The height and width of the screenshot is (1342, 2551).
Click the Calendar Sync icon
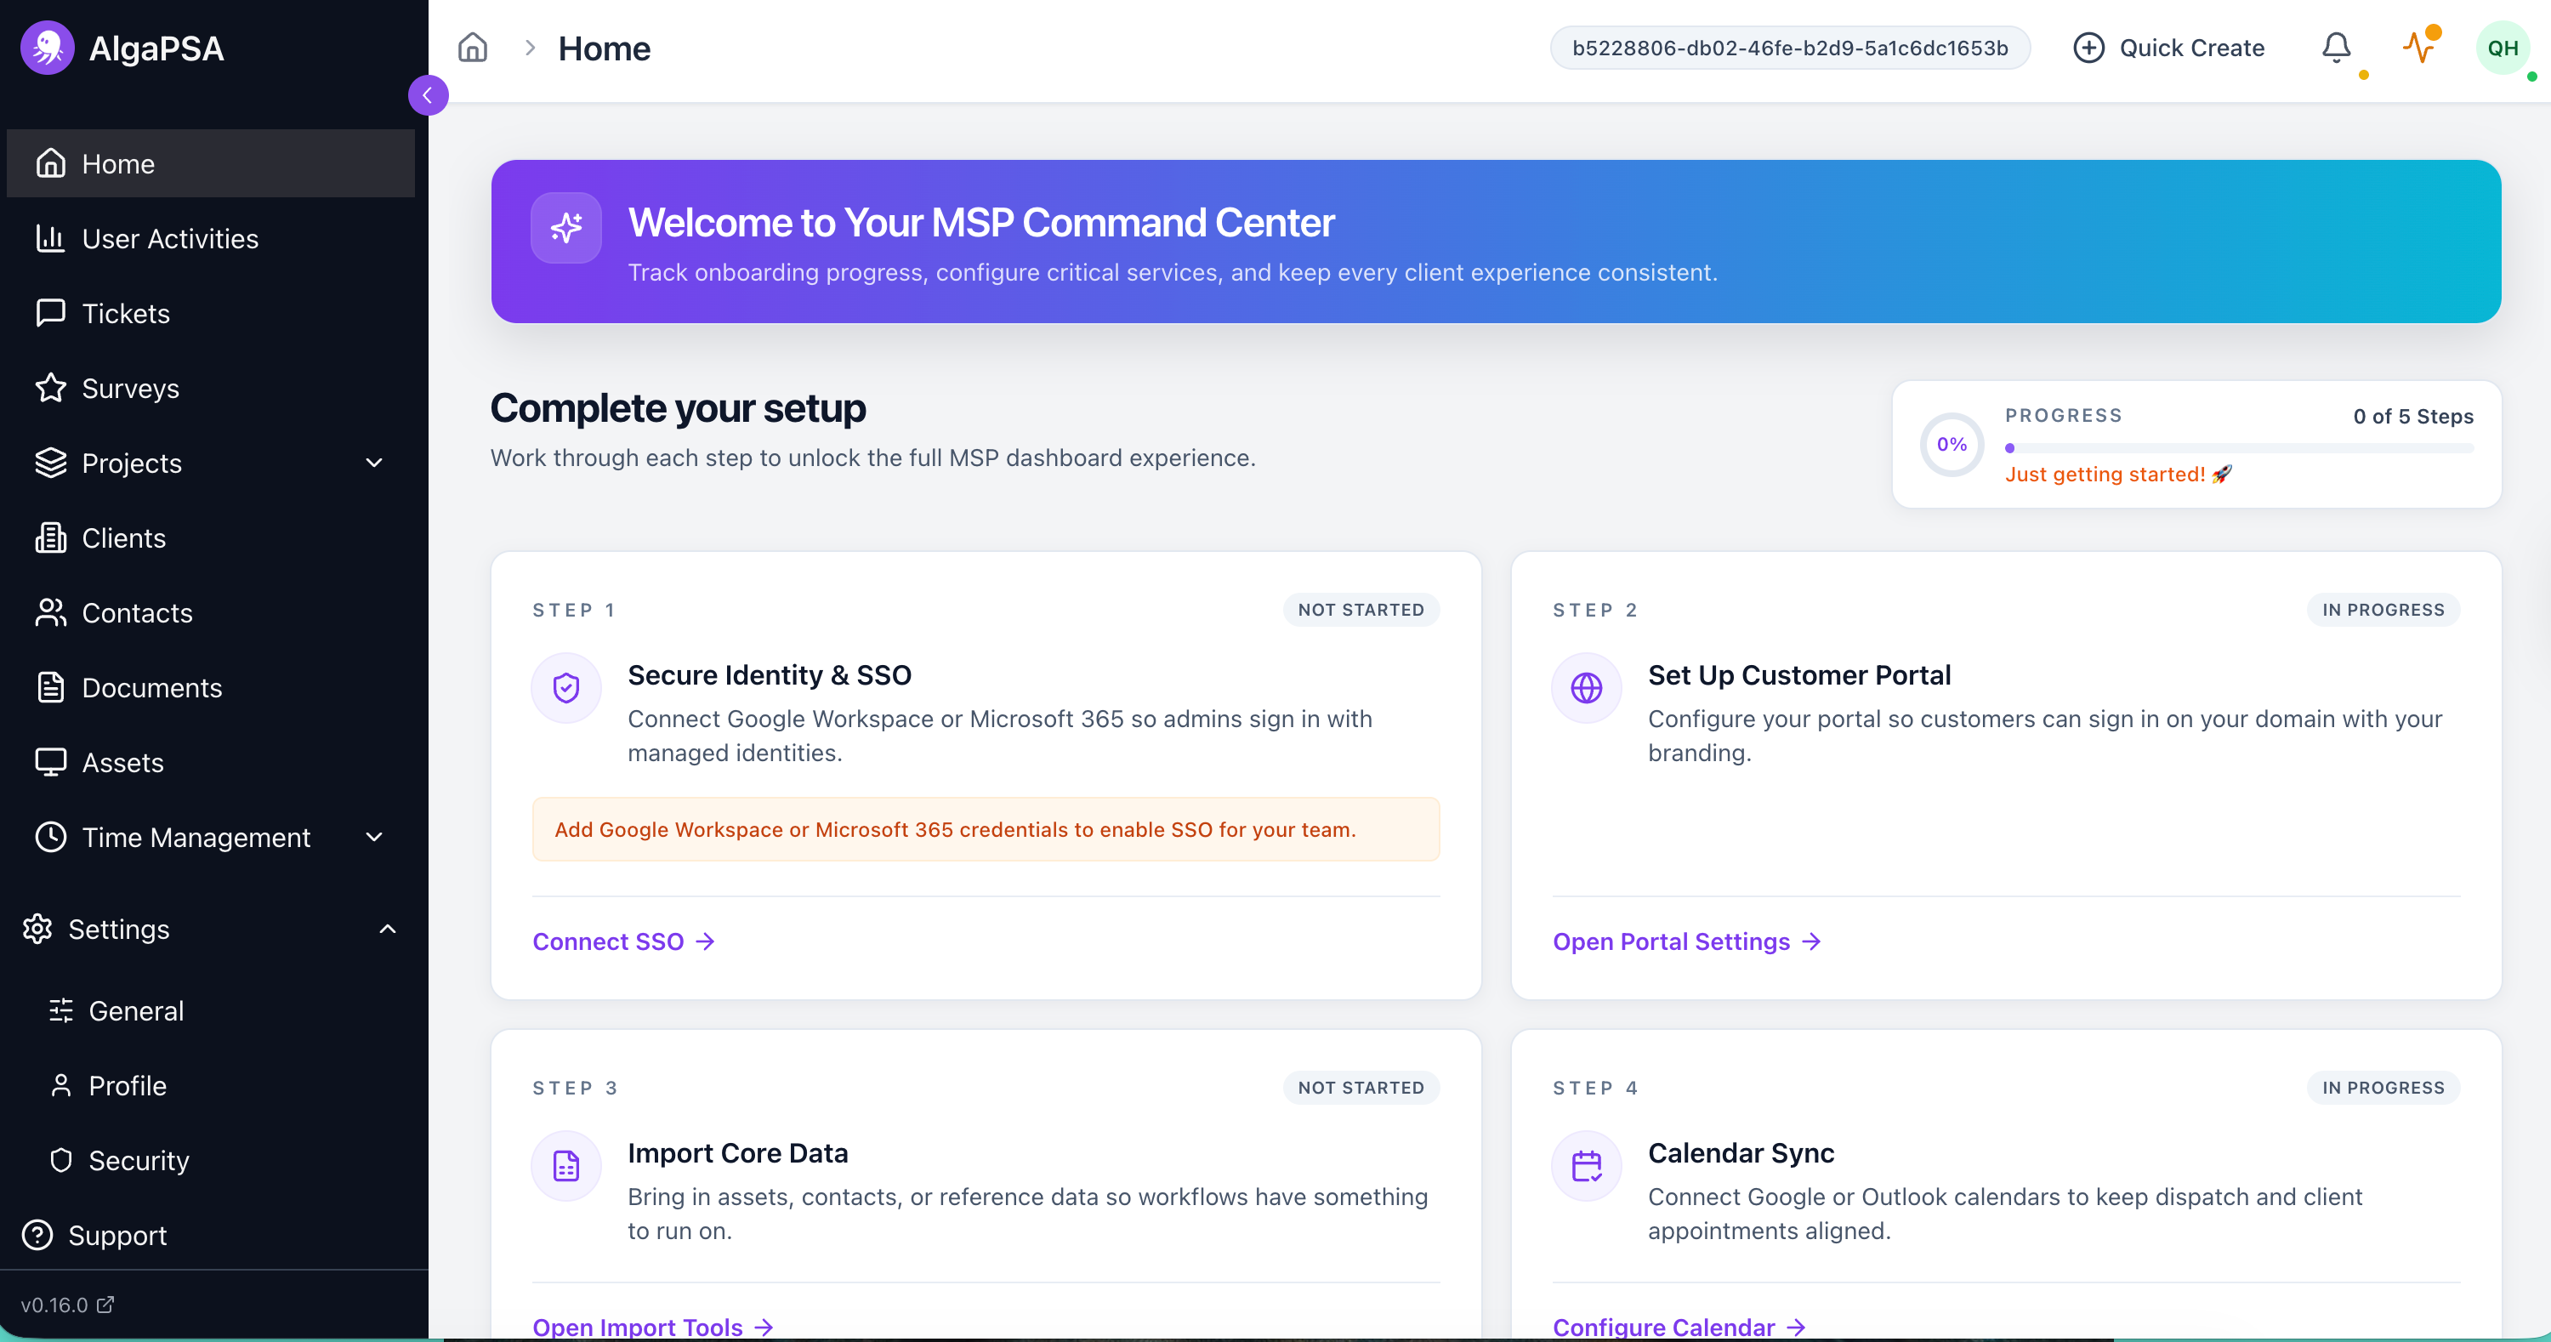coord(1586,1166)
